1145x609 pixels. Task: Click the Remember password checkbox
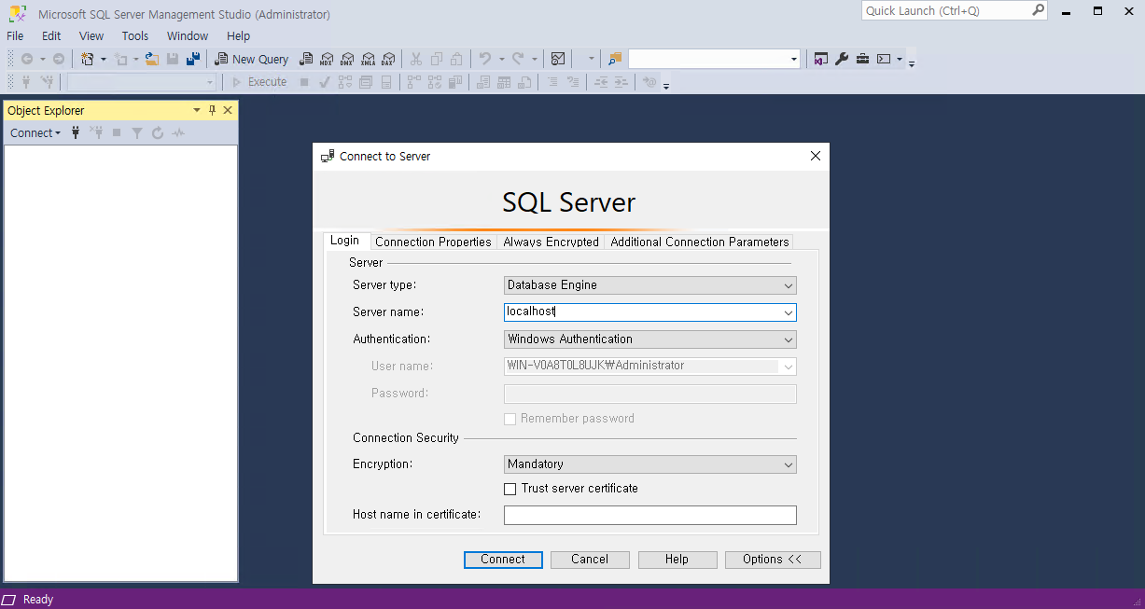pos(510,420)
